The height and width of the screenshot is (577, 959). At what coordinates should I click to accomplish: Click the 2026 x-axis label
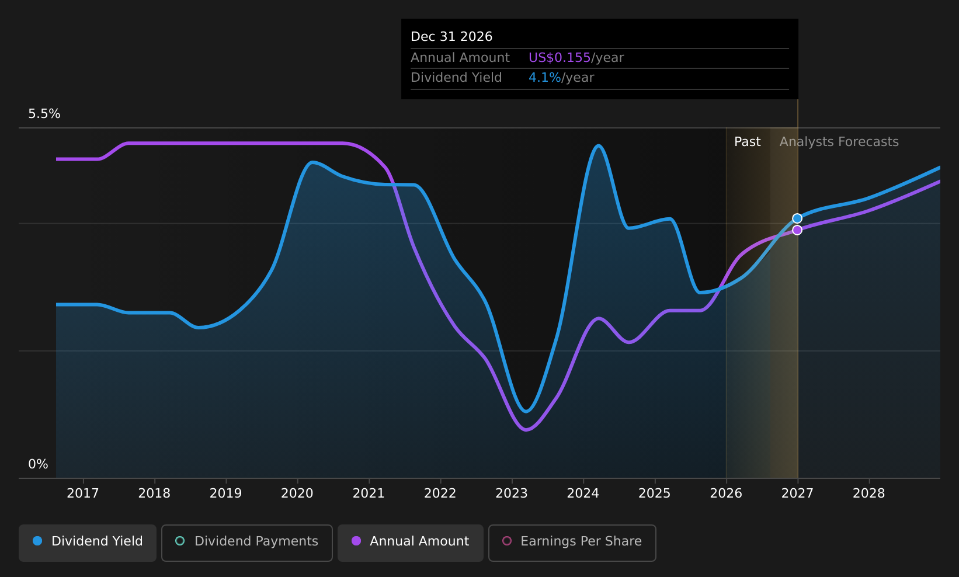pyautogui.click(x=726, y=493)
